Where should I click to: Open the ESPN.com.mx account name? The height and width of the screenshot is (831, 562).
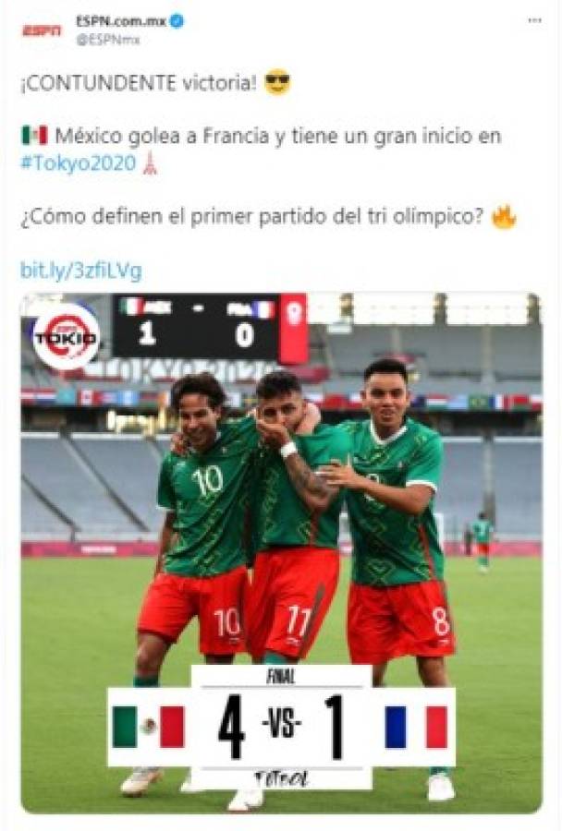click(x=121, y=21)
